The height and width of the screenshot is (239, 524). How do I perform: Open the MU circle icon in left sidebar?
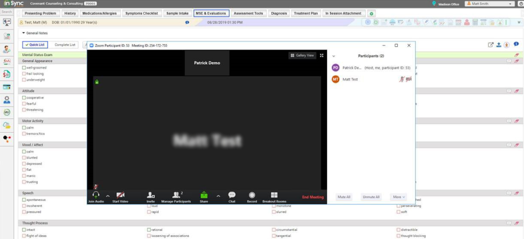point(7,112)
